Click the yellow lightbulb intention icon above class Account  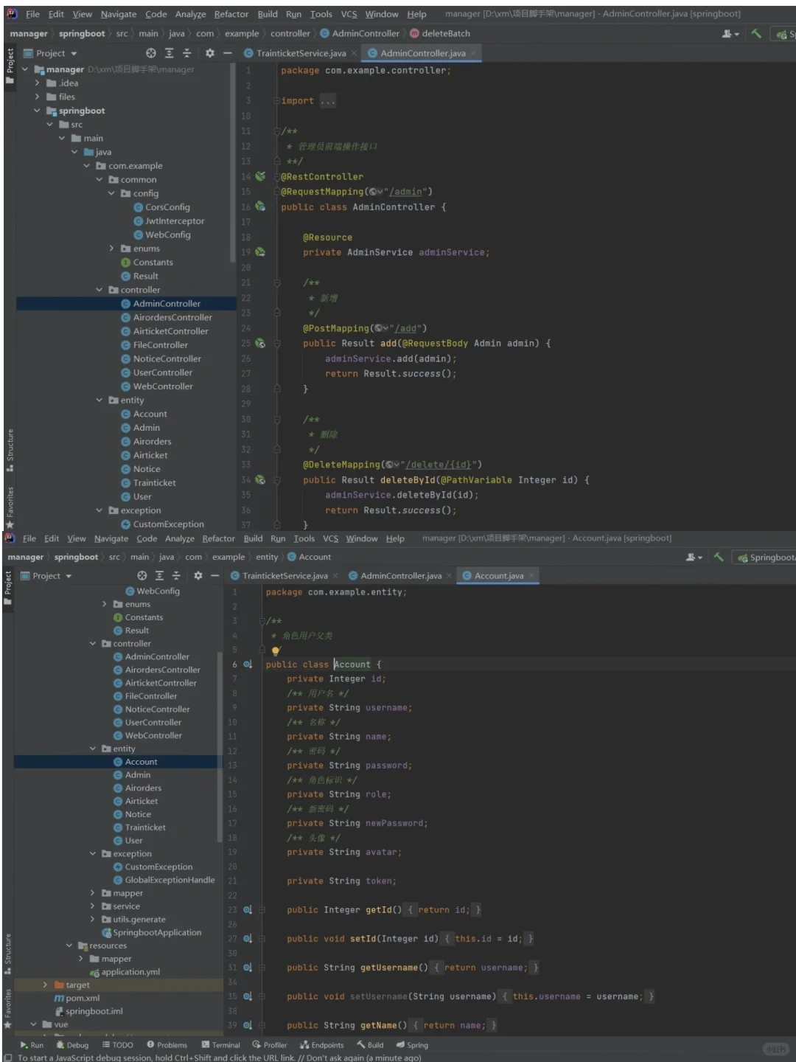276,651
